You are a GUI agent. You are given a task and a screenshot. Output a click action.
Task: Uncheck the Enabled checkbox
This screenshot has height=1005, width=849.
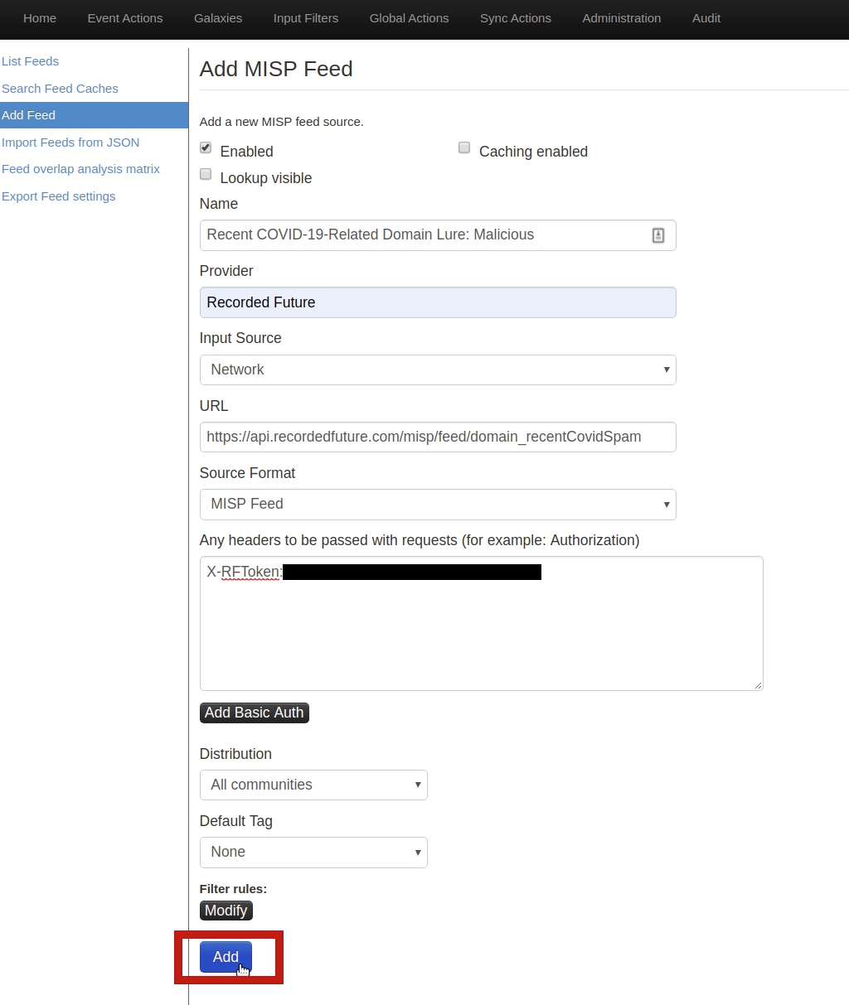pyautogui.click(x=206, y=147)
